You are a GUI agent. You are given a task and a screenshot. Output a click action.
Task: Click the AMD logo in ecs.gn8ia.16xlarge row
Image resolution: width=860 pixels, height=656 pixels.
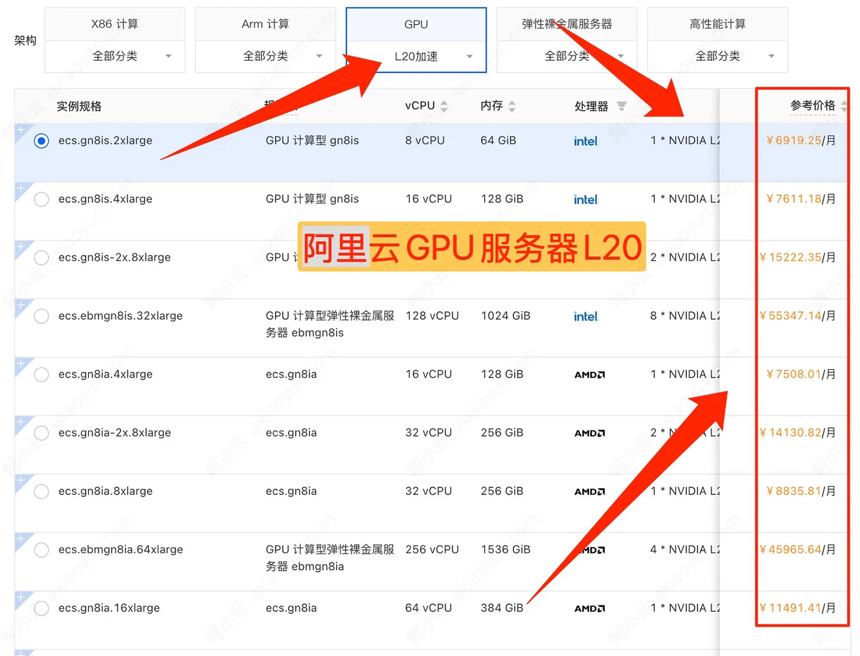click(x=590, y=609)
